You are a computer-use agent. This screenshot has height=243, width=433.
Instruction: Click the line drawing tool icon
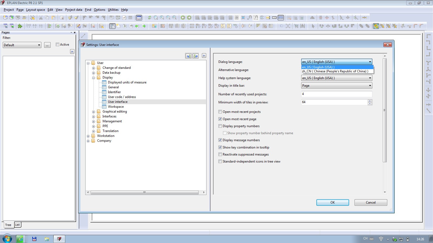pos(83,36)
